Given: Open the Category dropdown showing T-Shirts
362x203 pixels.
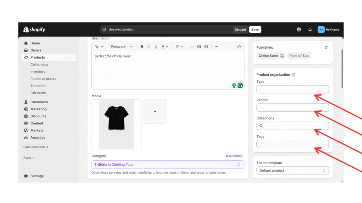Looking at the screenshot, I should pos(168,165).
